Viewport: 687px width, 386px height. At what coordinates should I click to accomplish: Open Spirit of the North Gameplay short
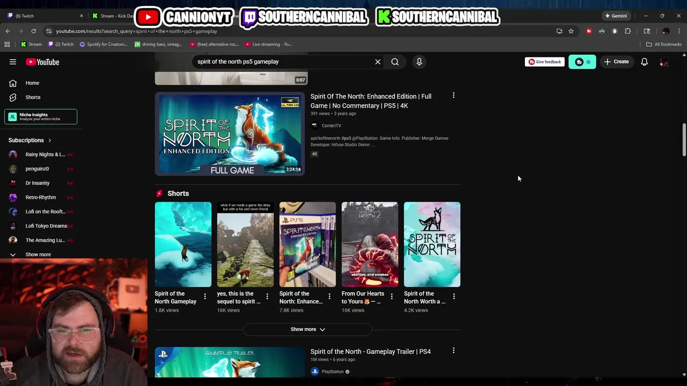(183, 244)
